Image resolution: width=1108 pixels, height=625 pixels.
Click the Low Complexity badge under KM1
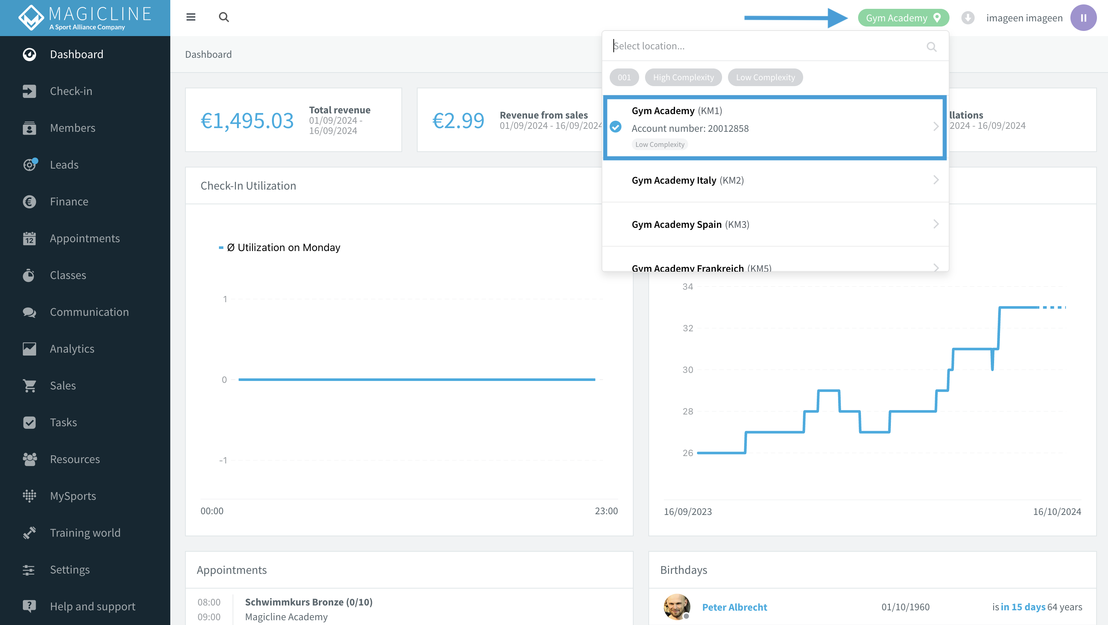coord(659,144)
